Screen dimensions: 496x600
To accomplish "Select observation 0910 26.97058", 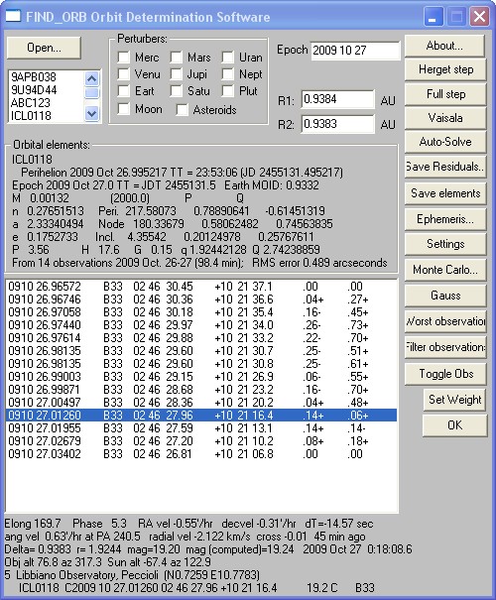I will tap(201, 312).
